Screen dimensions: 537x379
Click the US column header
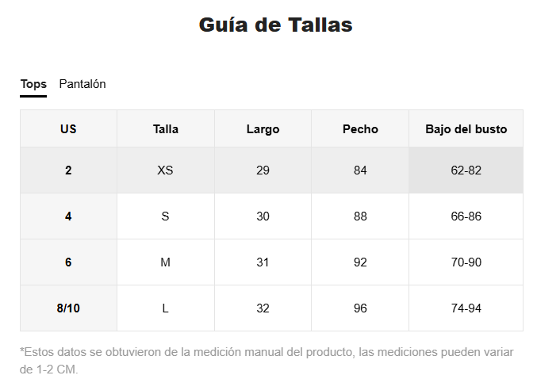click(x=68, y=129)
